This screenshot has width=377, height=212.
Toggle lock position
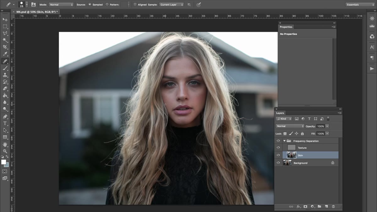(296, 134)
